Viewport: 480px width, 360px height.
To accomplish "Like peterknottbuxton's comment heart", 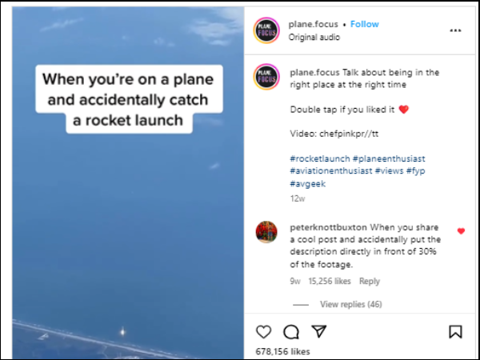I will coord(461,231).
